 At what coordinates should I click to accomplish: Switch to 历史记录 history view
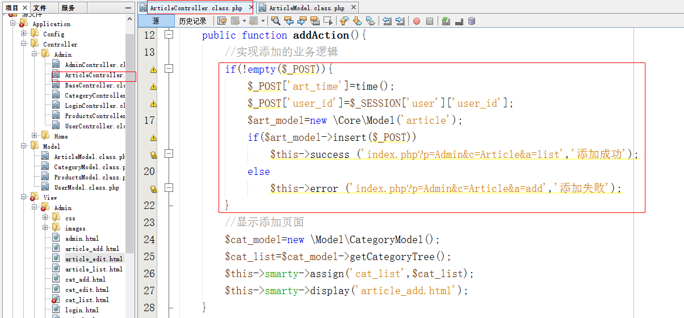[x=193, y=21]
